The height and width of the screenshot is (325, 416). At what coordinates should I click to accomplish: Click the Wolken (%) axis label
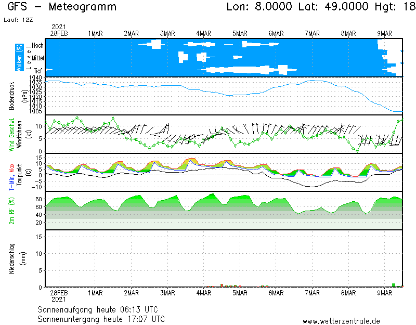[19, 58]
